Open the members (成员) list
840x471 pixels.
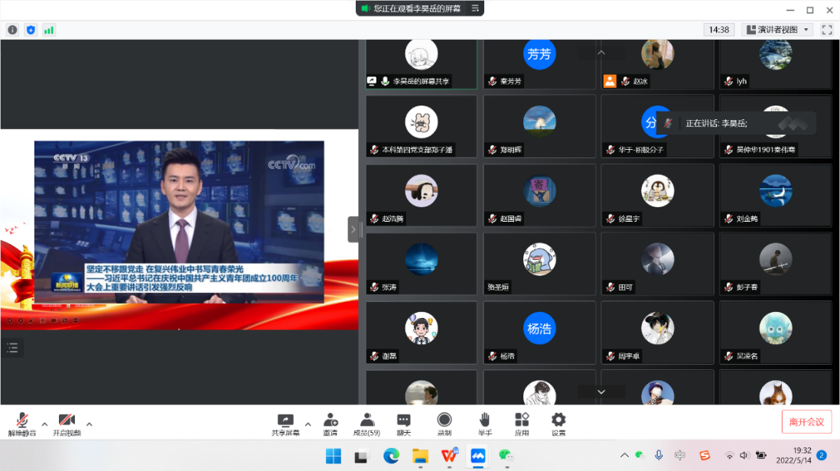[367, 424]
